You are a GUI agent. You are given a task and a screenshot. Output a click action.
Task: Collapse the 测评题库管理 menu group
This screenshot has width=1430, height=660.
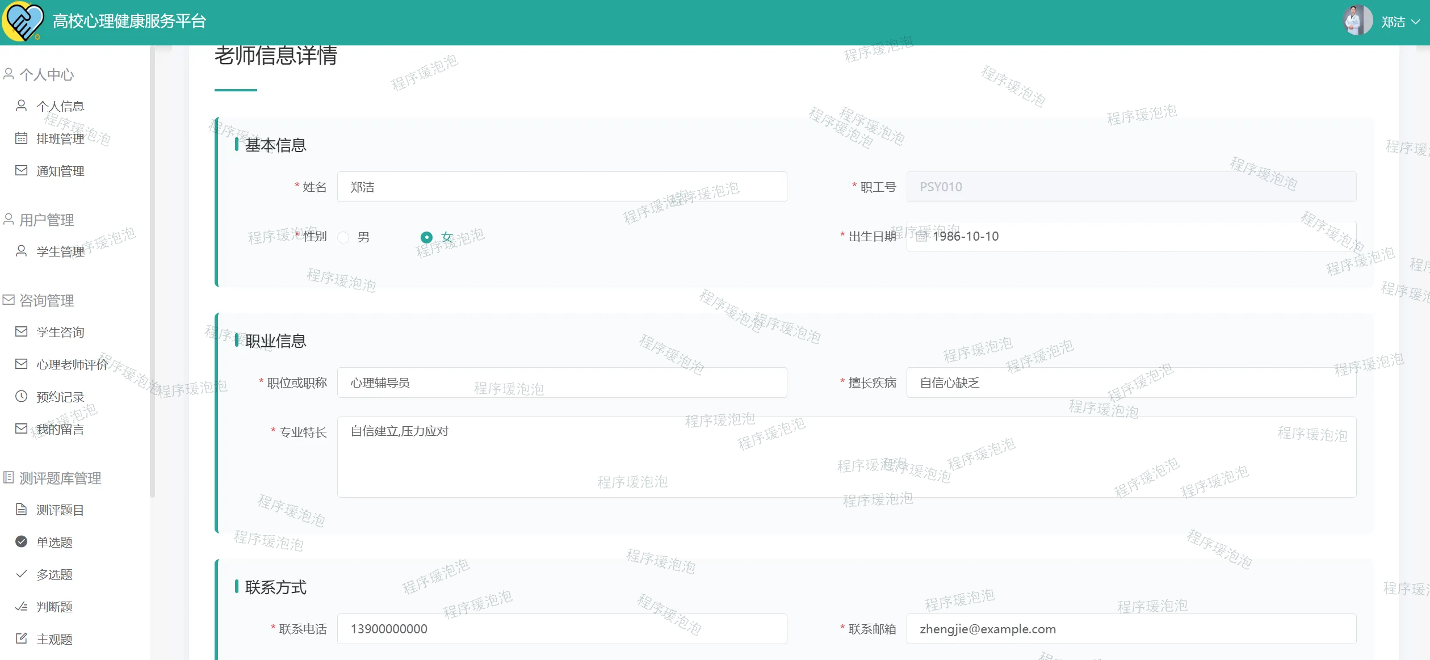click(x=60, y=478)
